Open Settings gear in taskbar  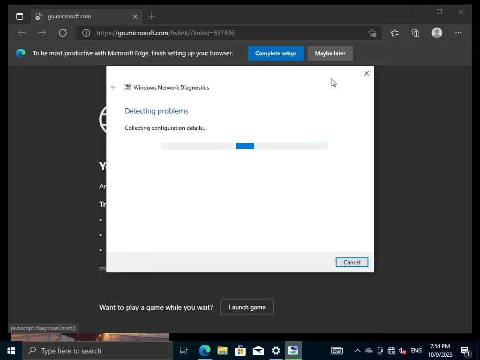point(276,351)
